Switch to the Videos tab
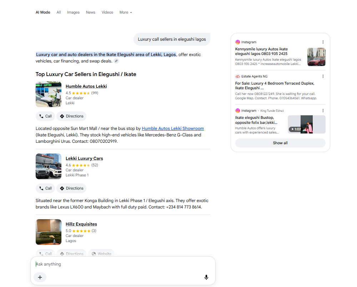 click(107, 12)
